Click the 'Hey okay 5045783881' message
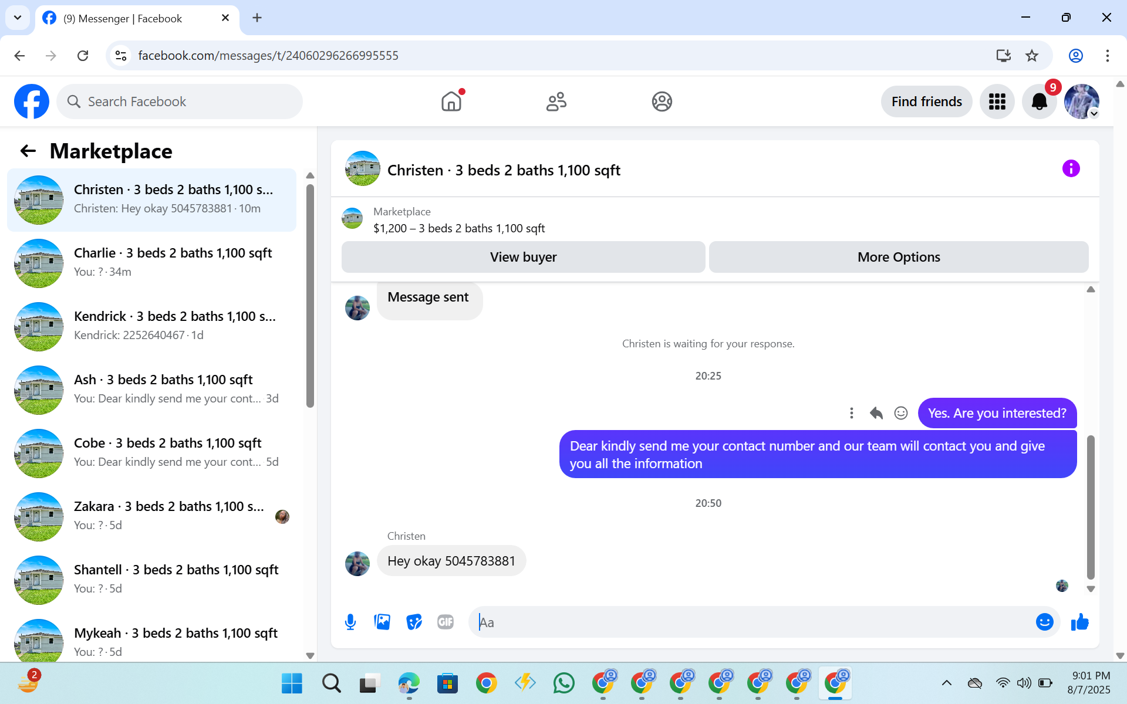1127x704 pixels. coord(451,561)
